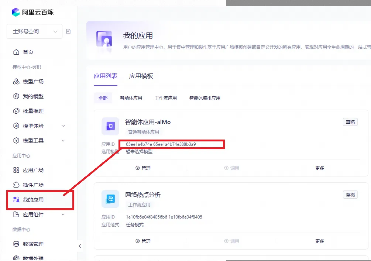Click the 暂未选择模型 text
Image resolution: width=371 pixels, height=261 pixels.
coord(139,152)
